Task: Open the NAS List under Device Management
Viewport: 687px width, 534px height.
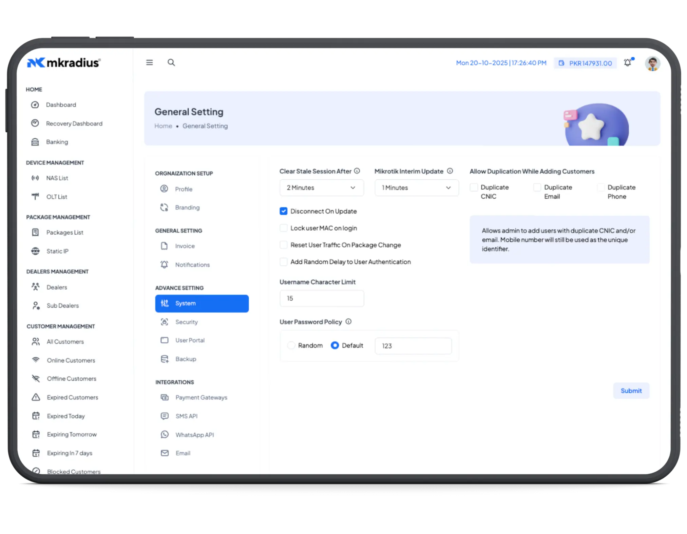Action: click(57, 178)
